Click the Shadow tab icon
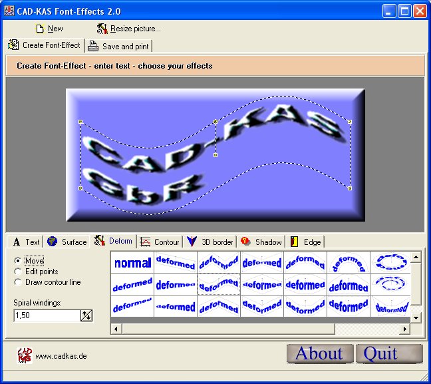 tap(245, 242)
